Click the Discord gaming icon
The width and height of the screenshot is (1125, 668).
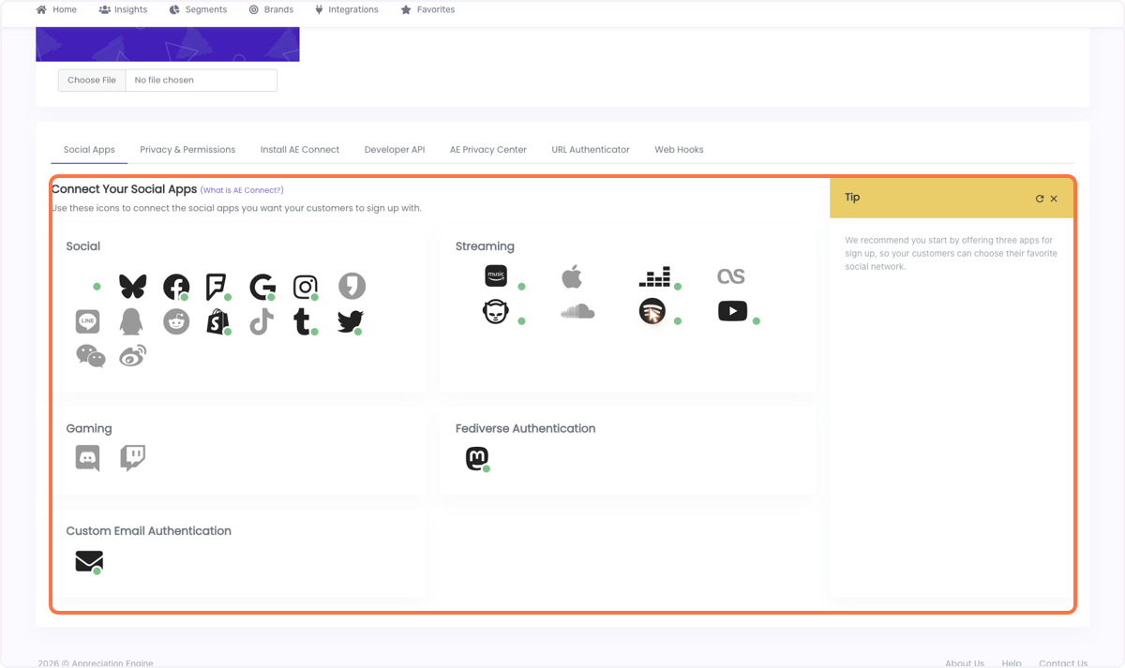(87, 458)
